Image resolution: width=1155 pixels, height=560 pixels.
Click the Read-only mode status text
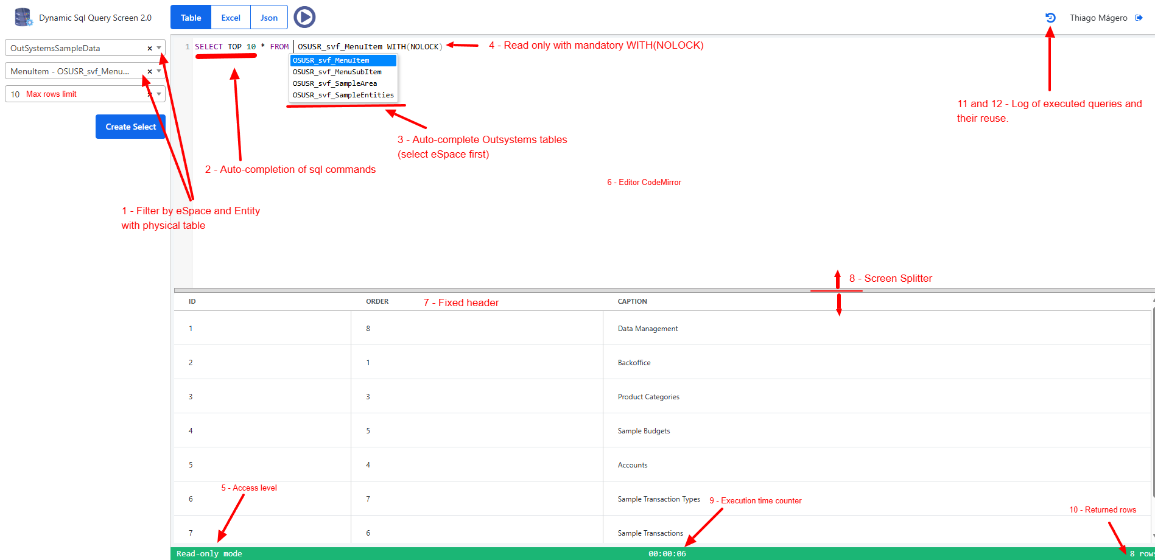click(209, 554)
